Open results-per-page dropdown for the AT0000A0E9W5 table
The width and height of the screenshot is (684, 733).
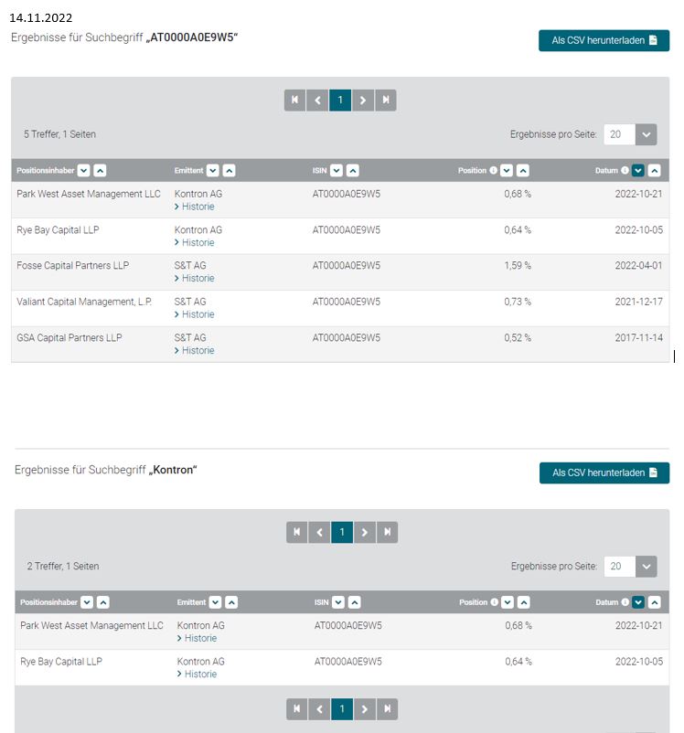point(646,134)
